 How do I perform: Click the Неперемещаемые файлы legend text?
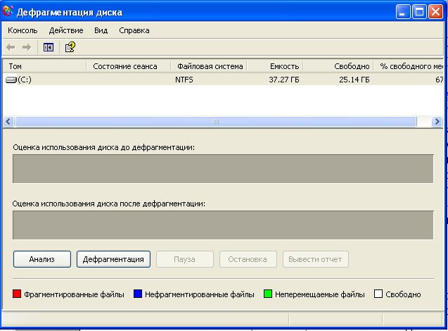pyautogui.click(x=320, y=294)
